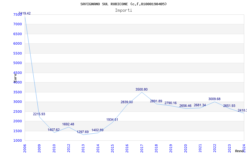The width and height of the screenshot is (247, 154).
Task: Click the 1934.61 data label
Action: pos(112,120)
